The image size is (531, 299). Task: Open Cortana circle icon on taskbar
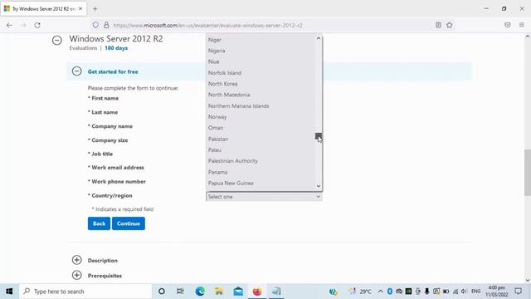[162, 292]
